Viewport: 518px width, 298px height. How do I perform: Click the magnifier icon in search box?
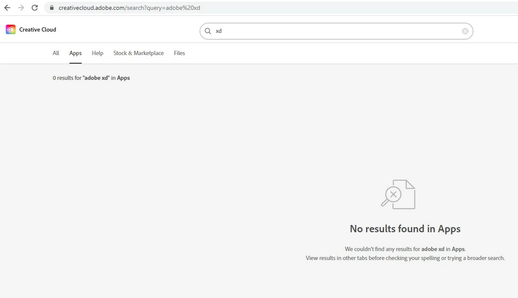pyautogui.click(x=208, y=31)
